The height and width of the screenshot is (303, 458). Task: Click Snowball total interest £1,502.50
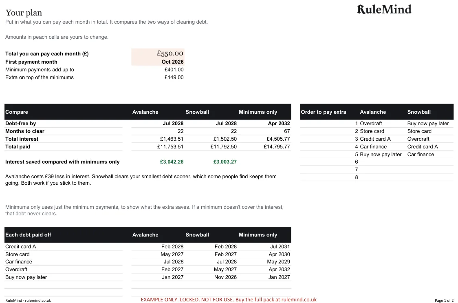pyautogui.click(x=225, y=139)
